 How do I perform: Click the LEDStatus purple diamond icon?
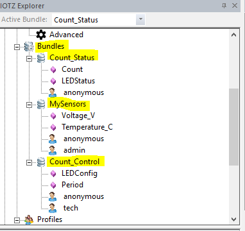click(x=53, y=81)
